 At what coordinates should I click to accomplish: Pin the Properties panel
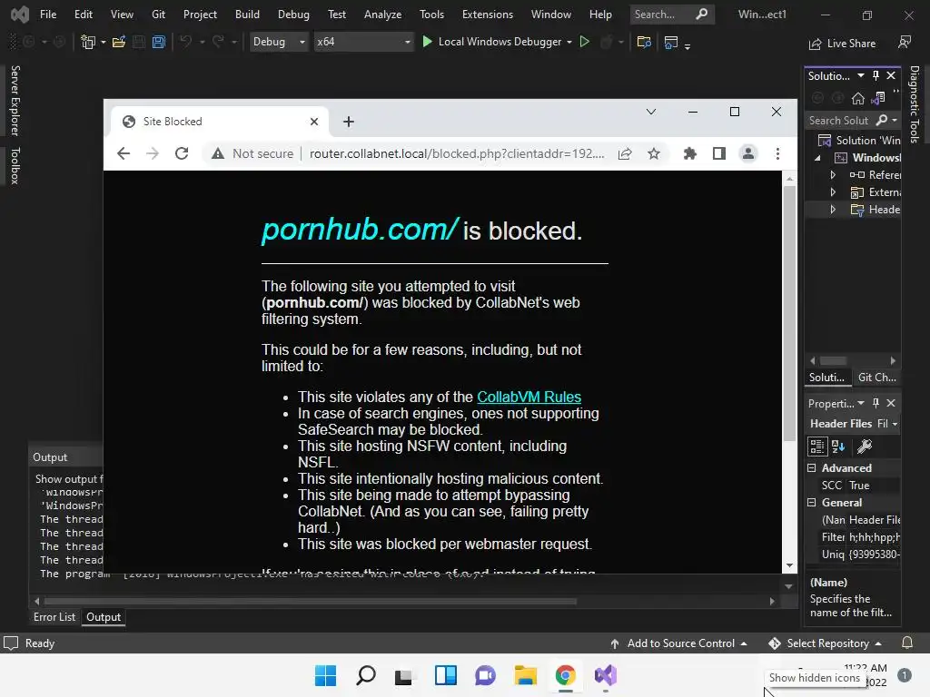[876, 403]
